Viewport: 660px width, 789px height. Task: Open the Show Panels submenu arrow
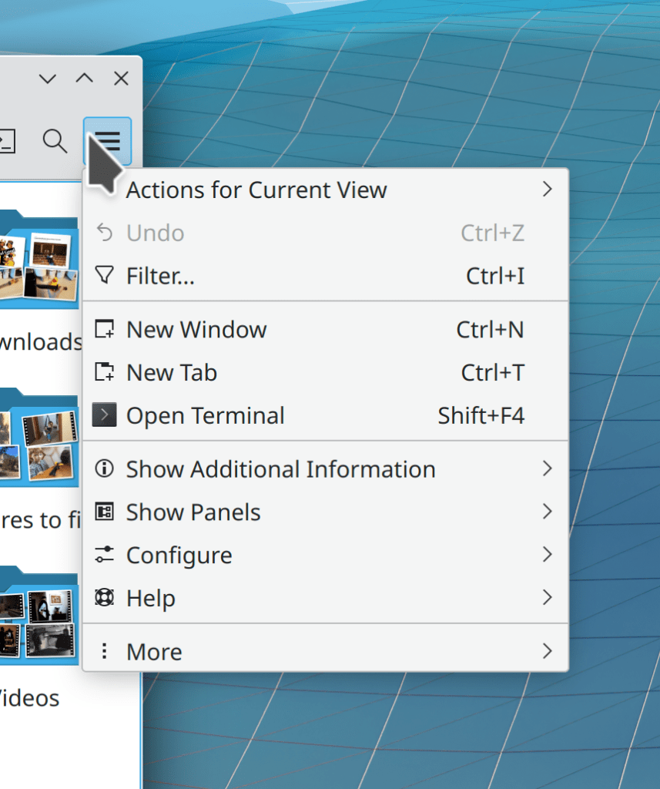pos(547,512)
